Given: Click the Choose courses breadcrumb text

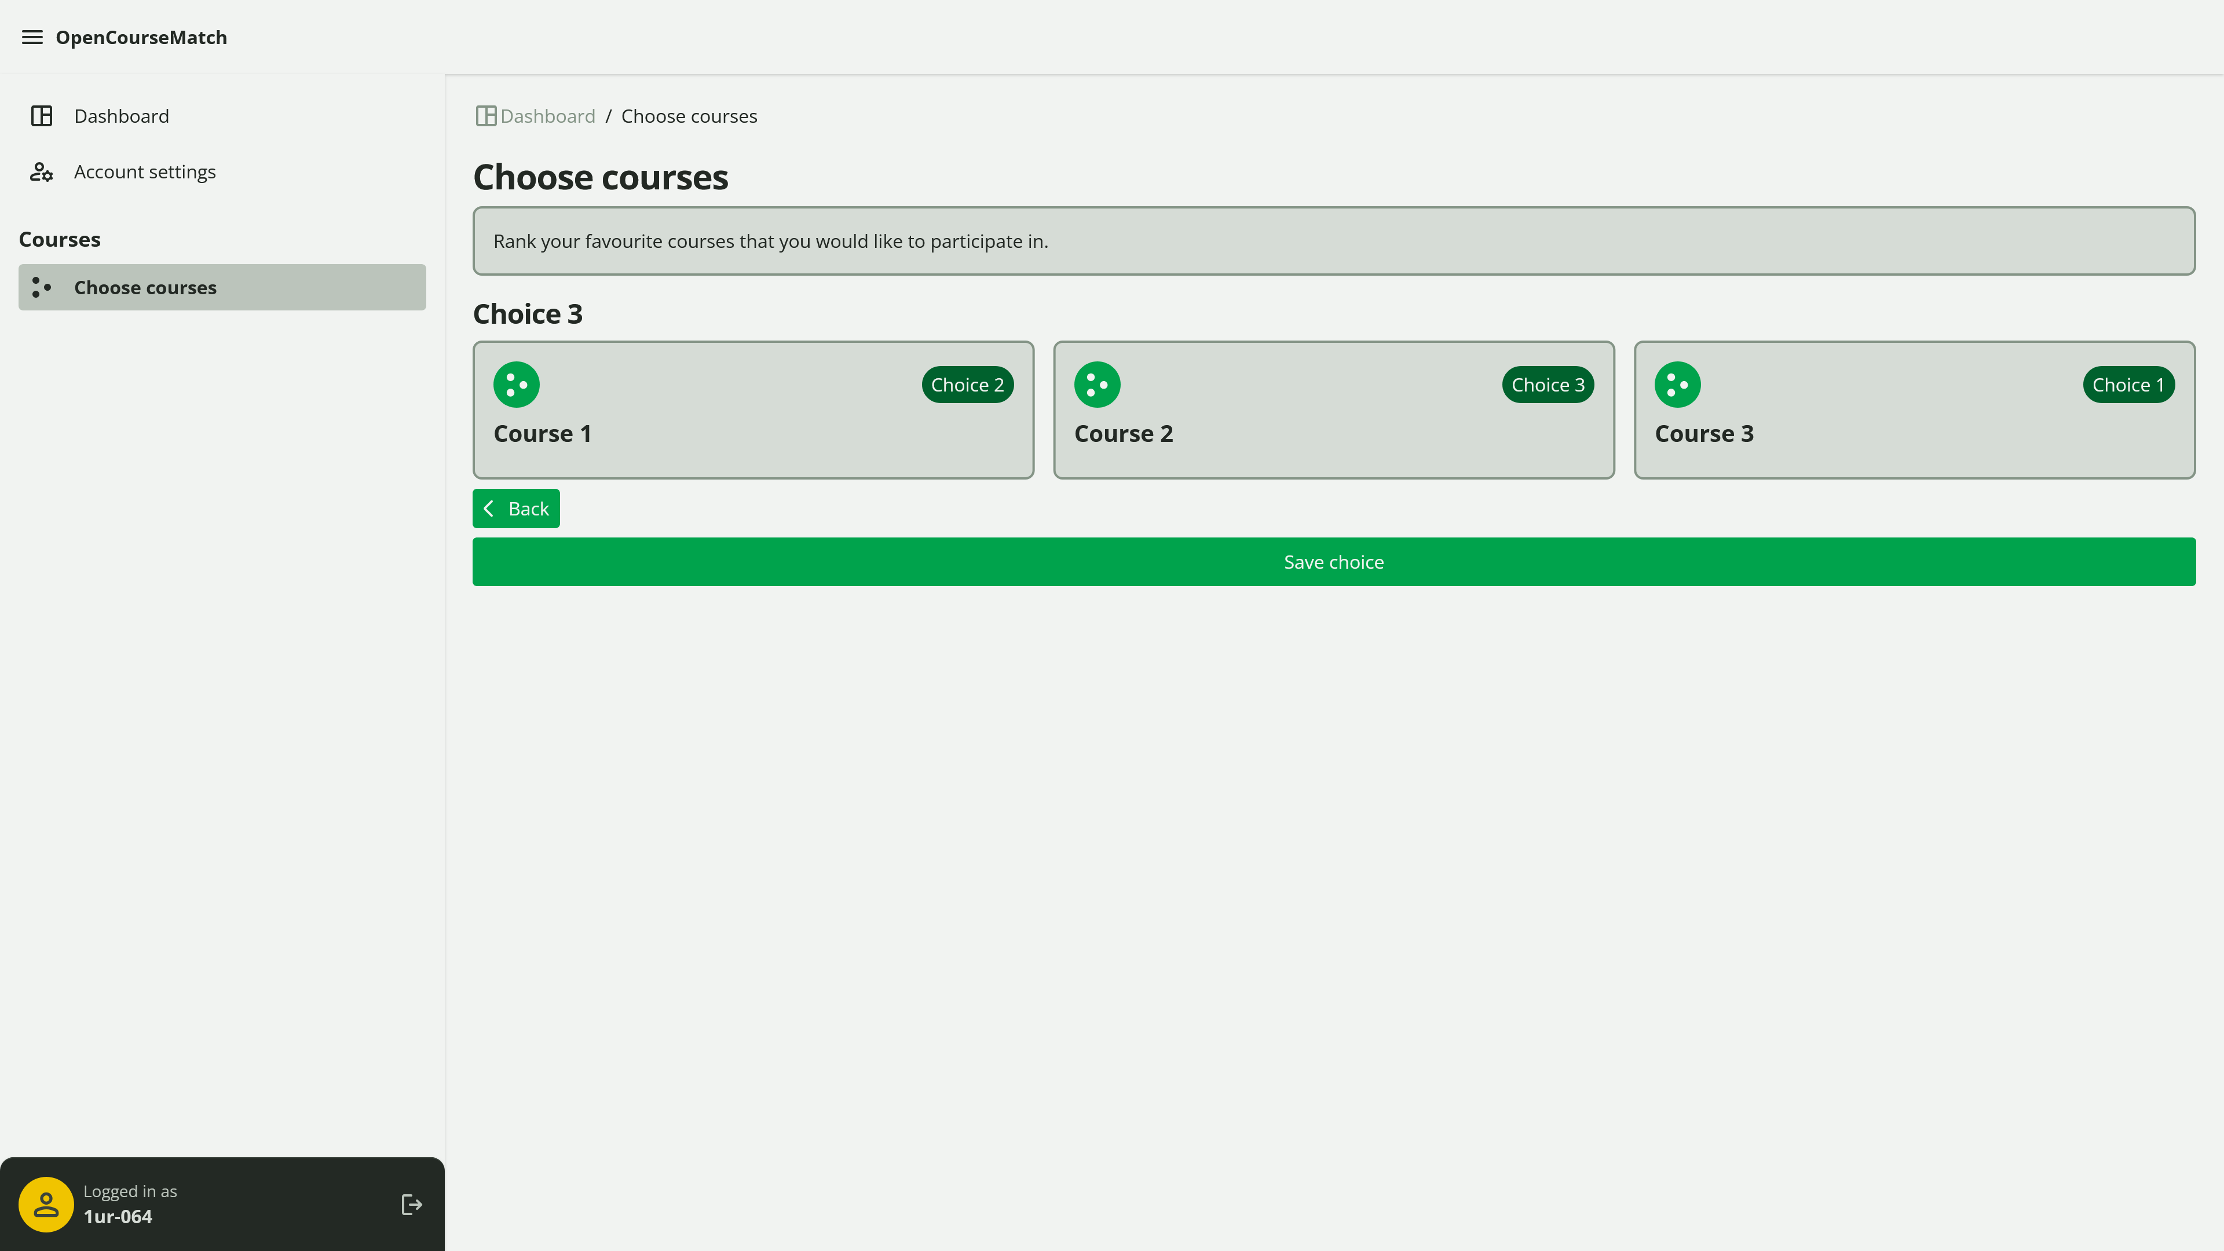Looking at the screenshot, I should [x=689, y=116].
